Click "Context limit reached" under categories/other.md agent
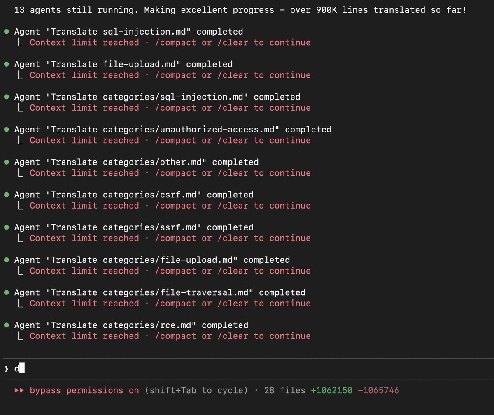Viewport: 494px width, 415px height. 84,173
